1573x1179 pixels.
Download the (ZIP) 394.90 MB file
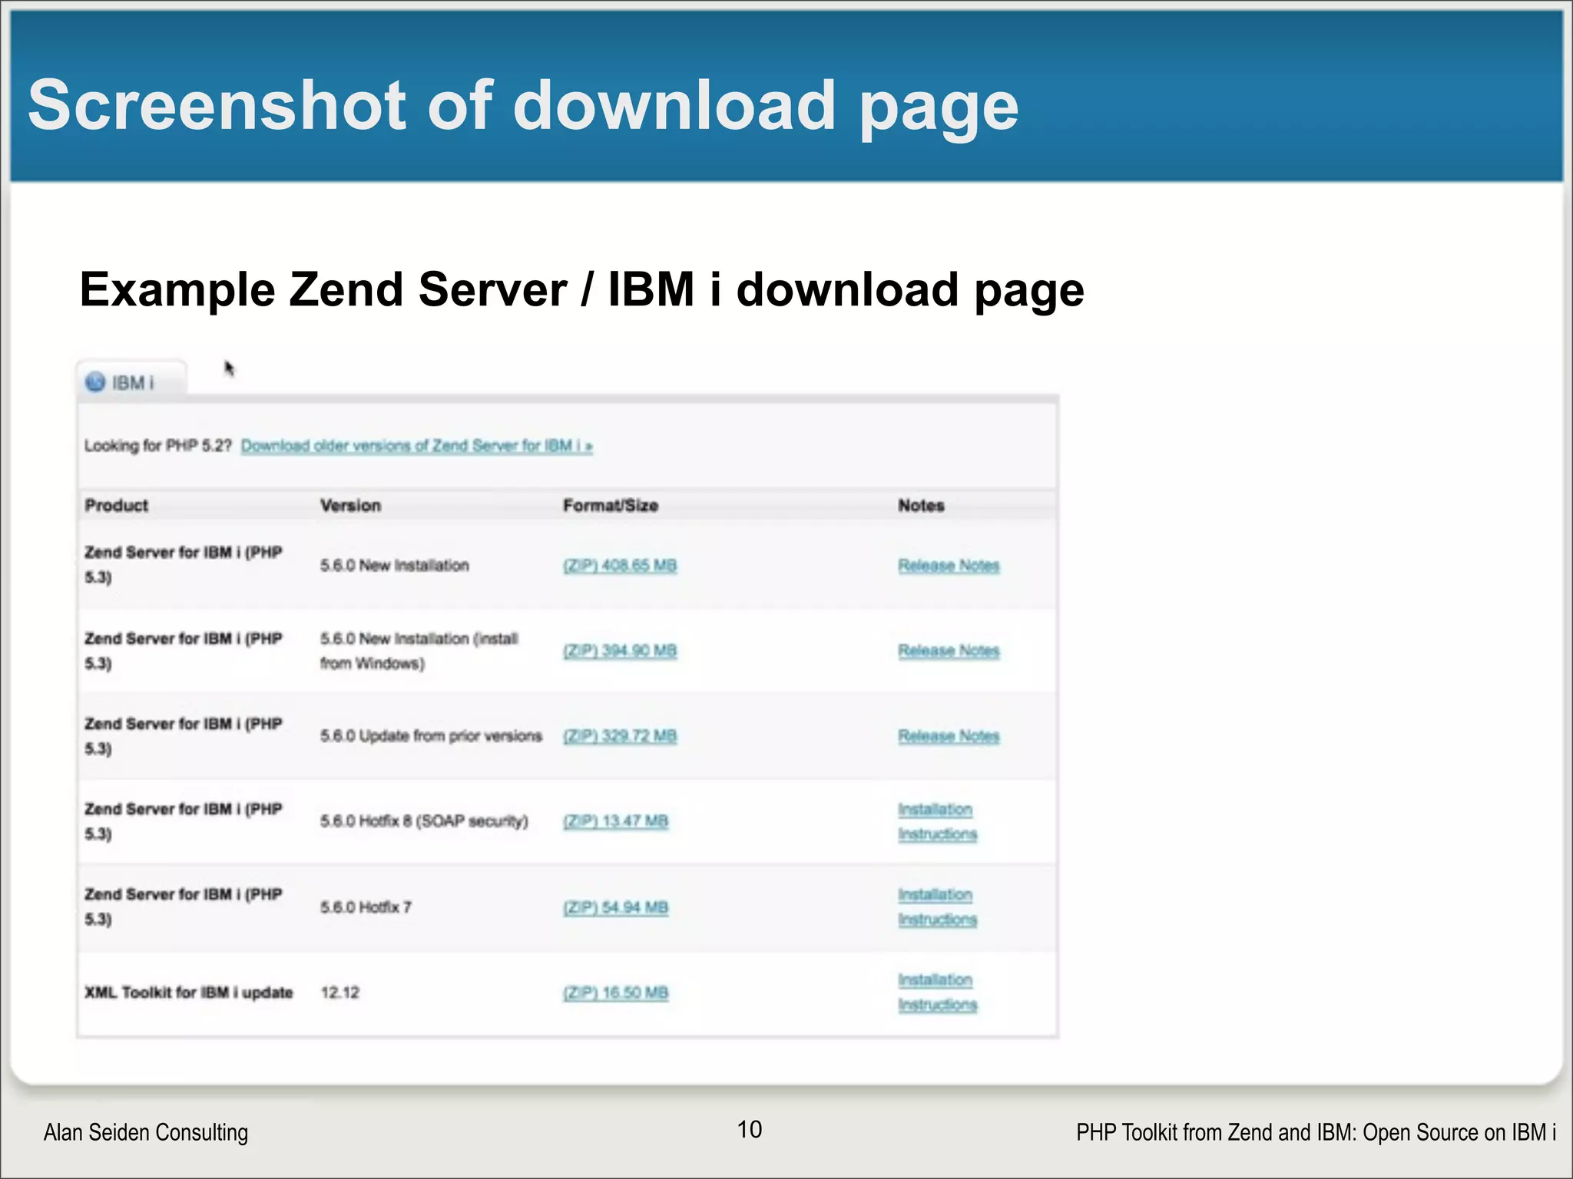pos(620,651)
